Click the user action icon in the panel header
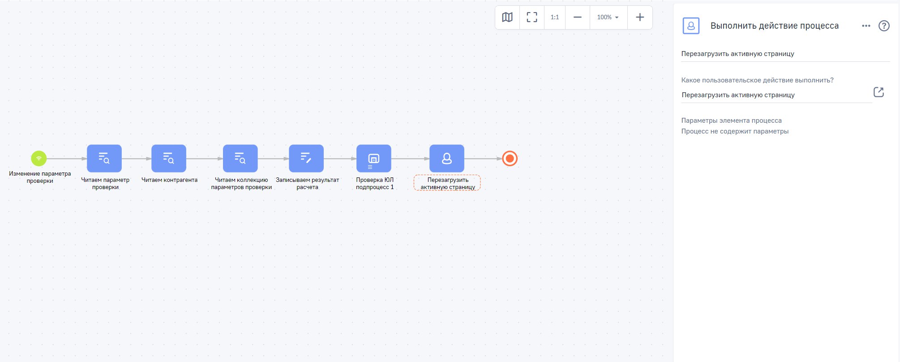The height and width of the screenshot is (362, 900). point(691,26)
